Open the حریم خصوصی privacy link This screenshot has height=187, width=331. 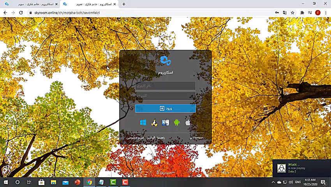tap(135, 138)
